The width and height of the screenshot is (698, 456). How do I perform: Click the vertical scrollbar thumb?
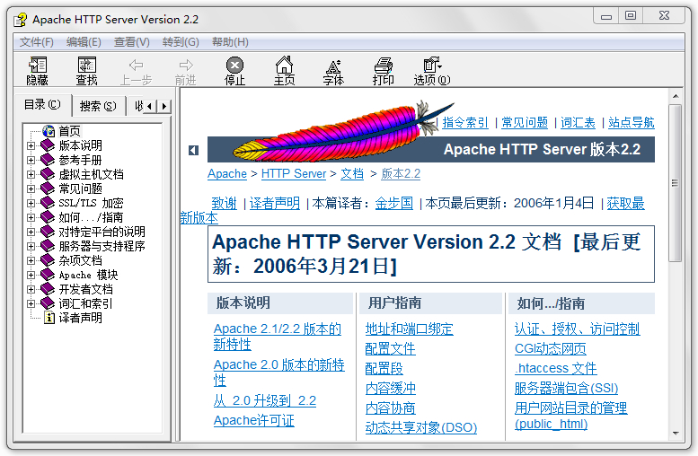tap(676, 183)
